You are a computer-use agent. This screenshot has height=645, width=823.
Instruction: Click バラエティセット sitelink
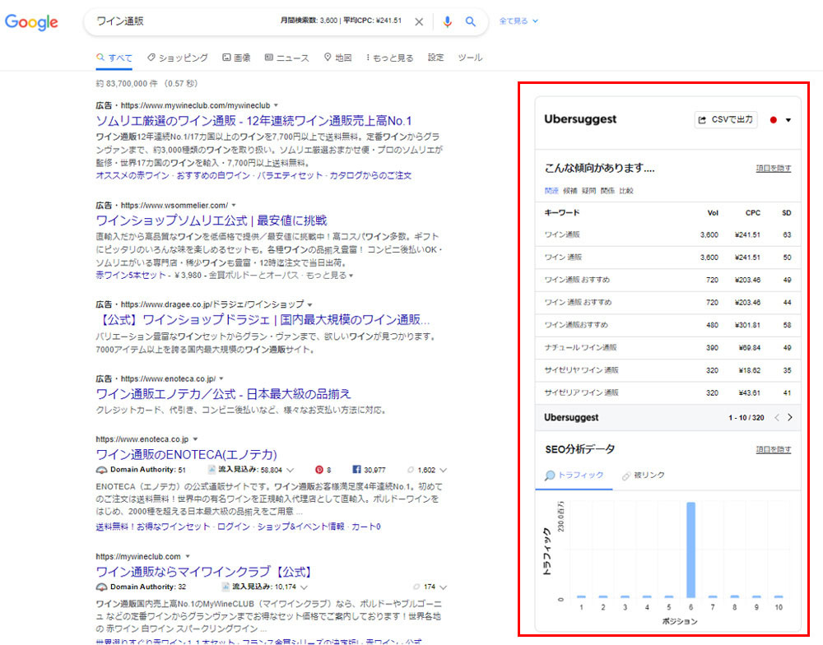[289, 175]
